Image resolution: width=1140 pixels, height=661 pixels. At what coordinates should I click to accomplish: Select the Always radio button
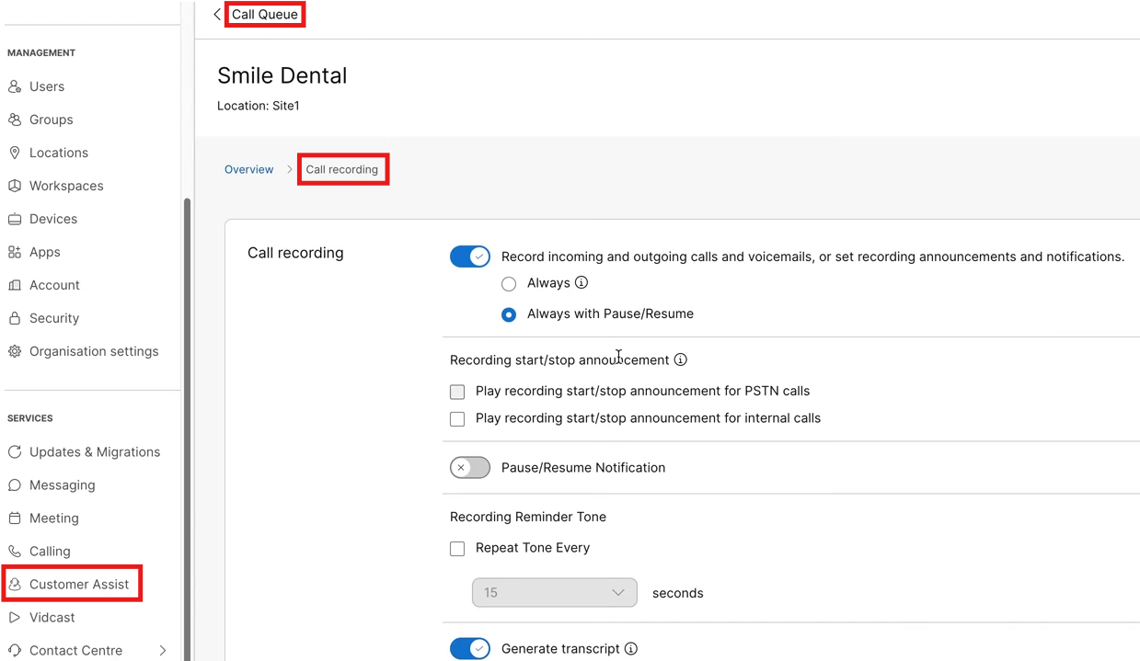509,284
